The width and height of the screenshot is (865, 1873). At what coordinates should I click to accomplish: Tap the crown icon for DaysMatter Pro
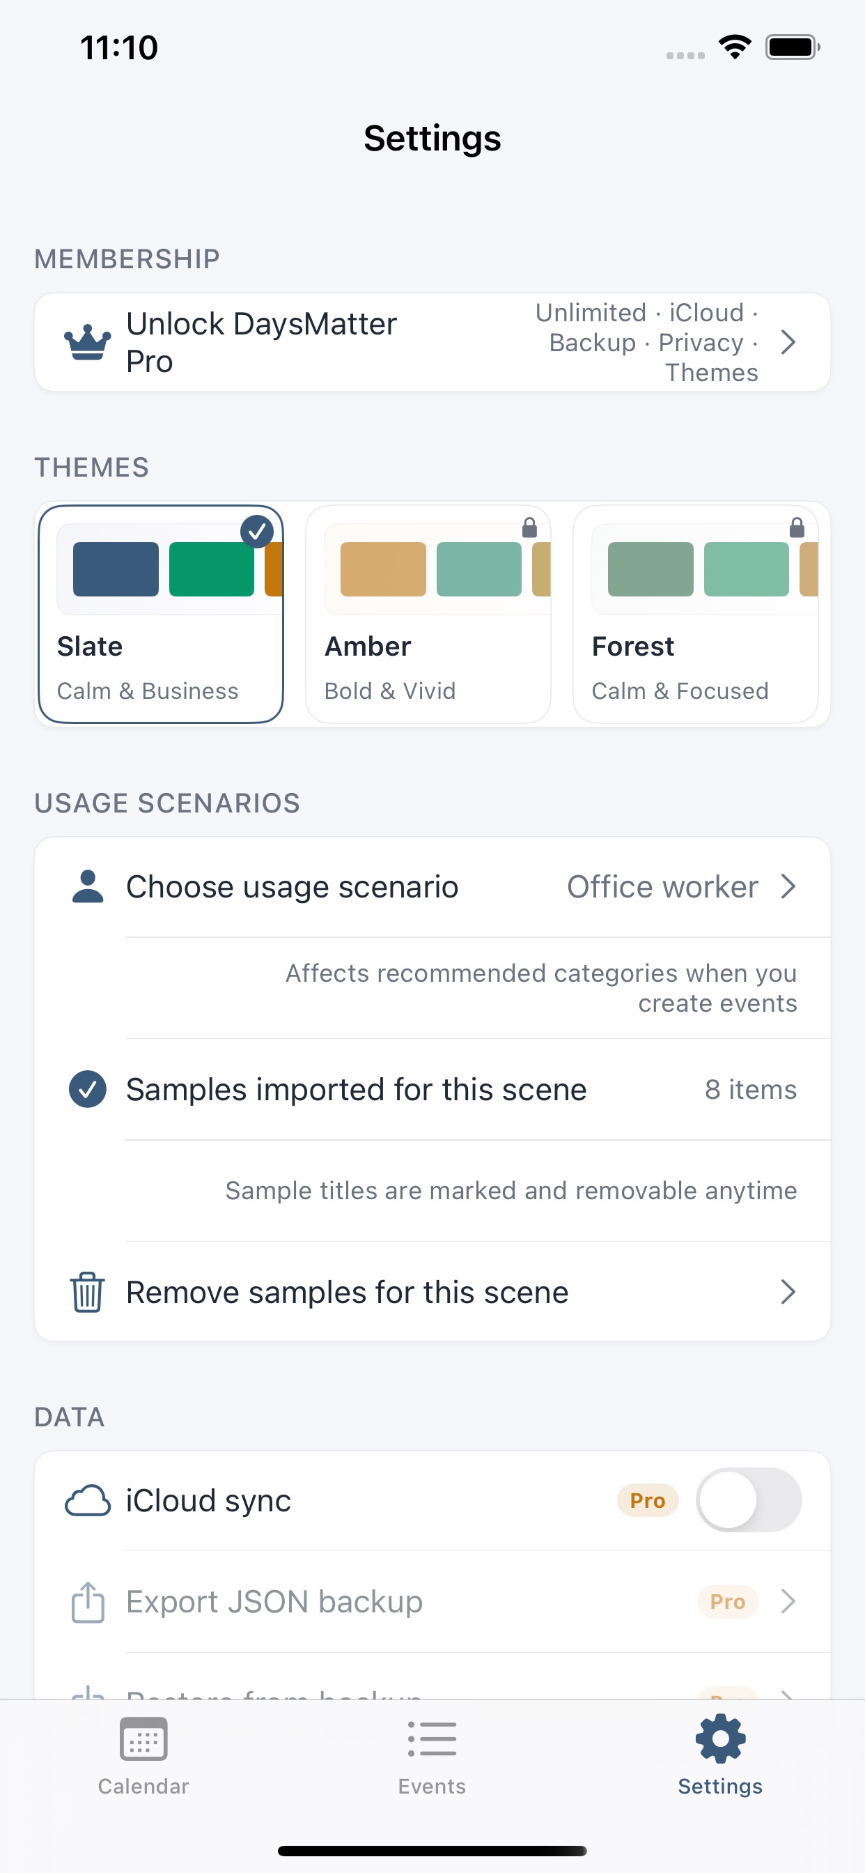pyautogui.click(x=87, y=341)
